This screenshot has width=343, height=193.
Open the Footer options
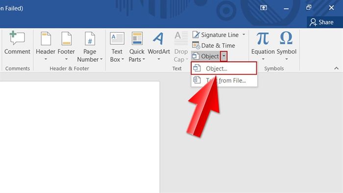coord(66,46)
